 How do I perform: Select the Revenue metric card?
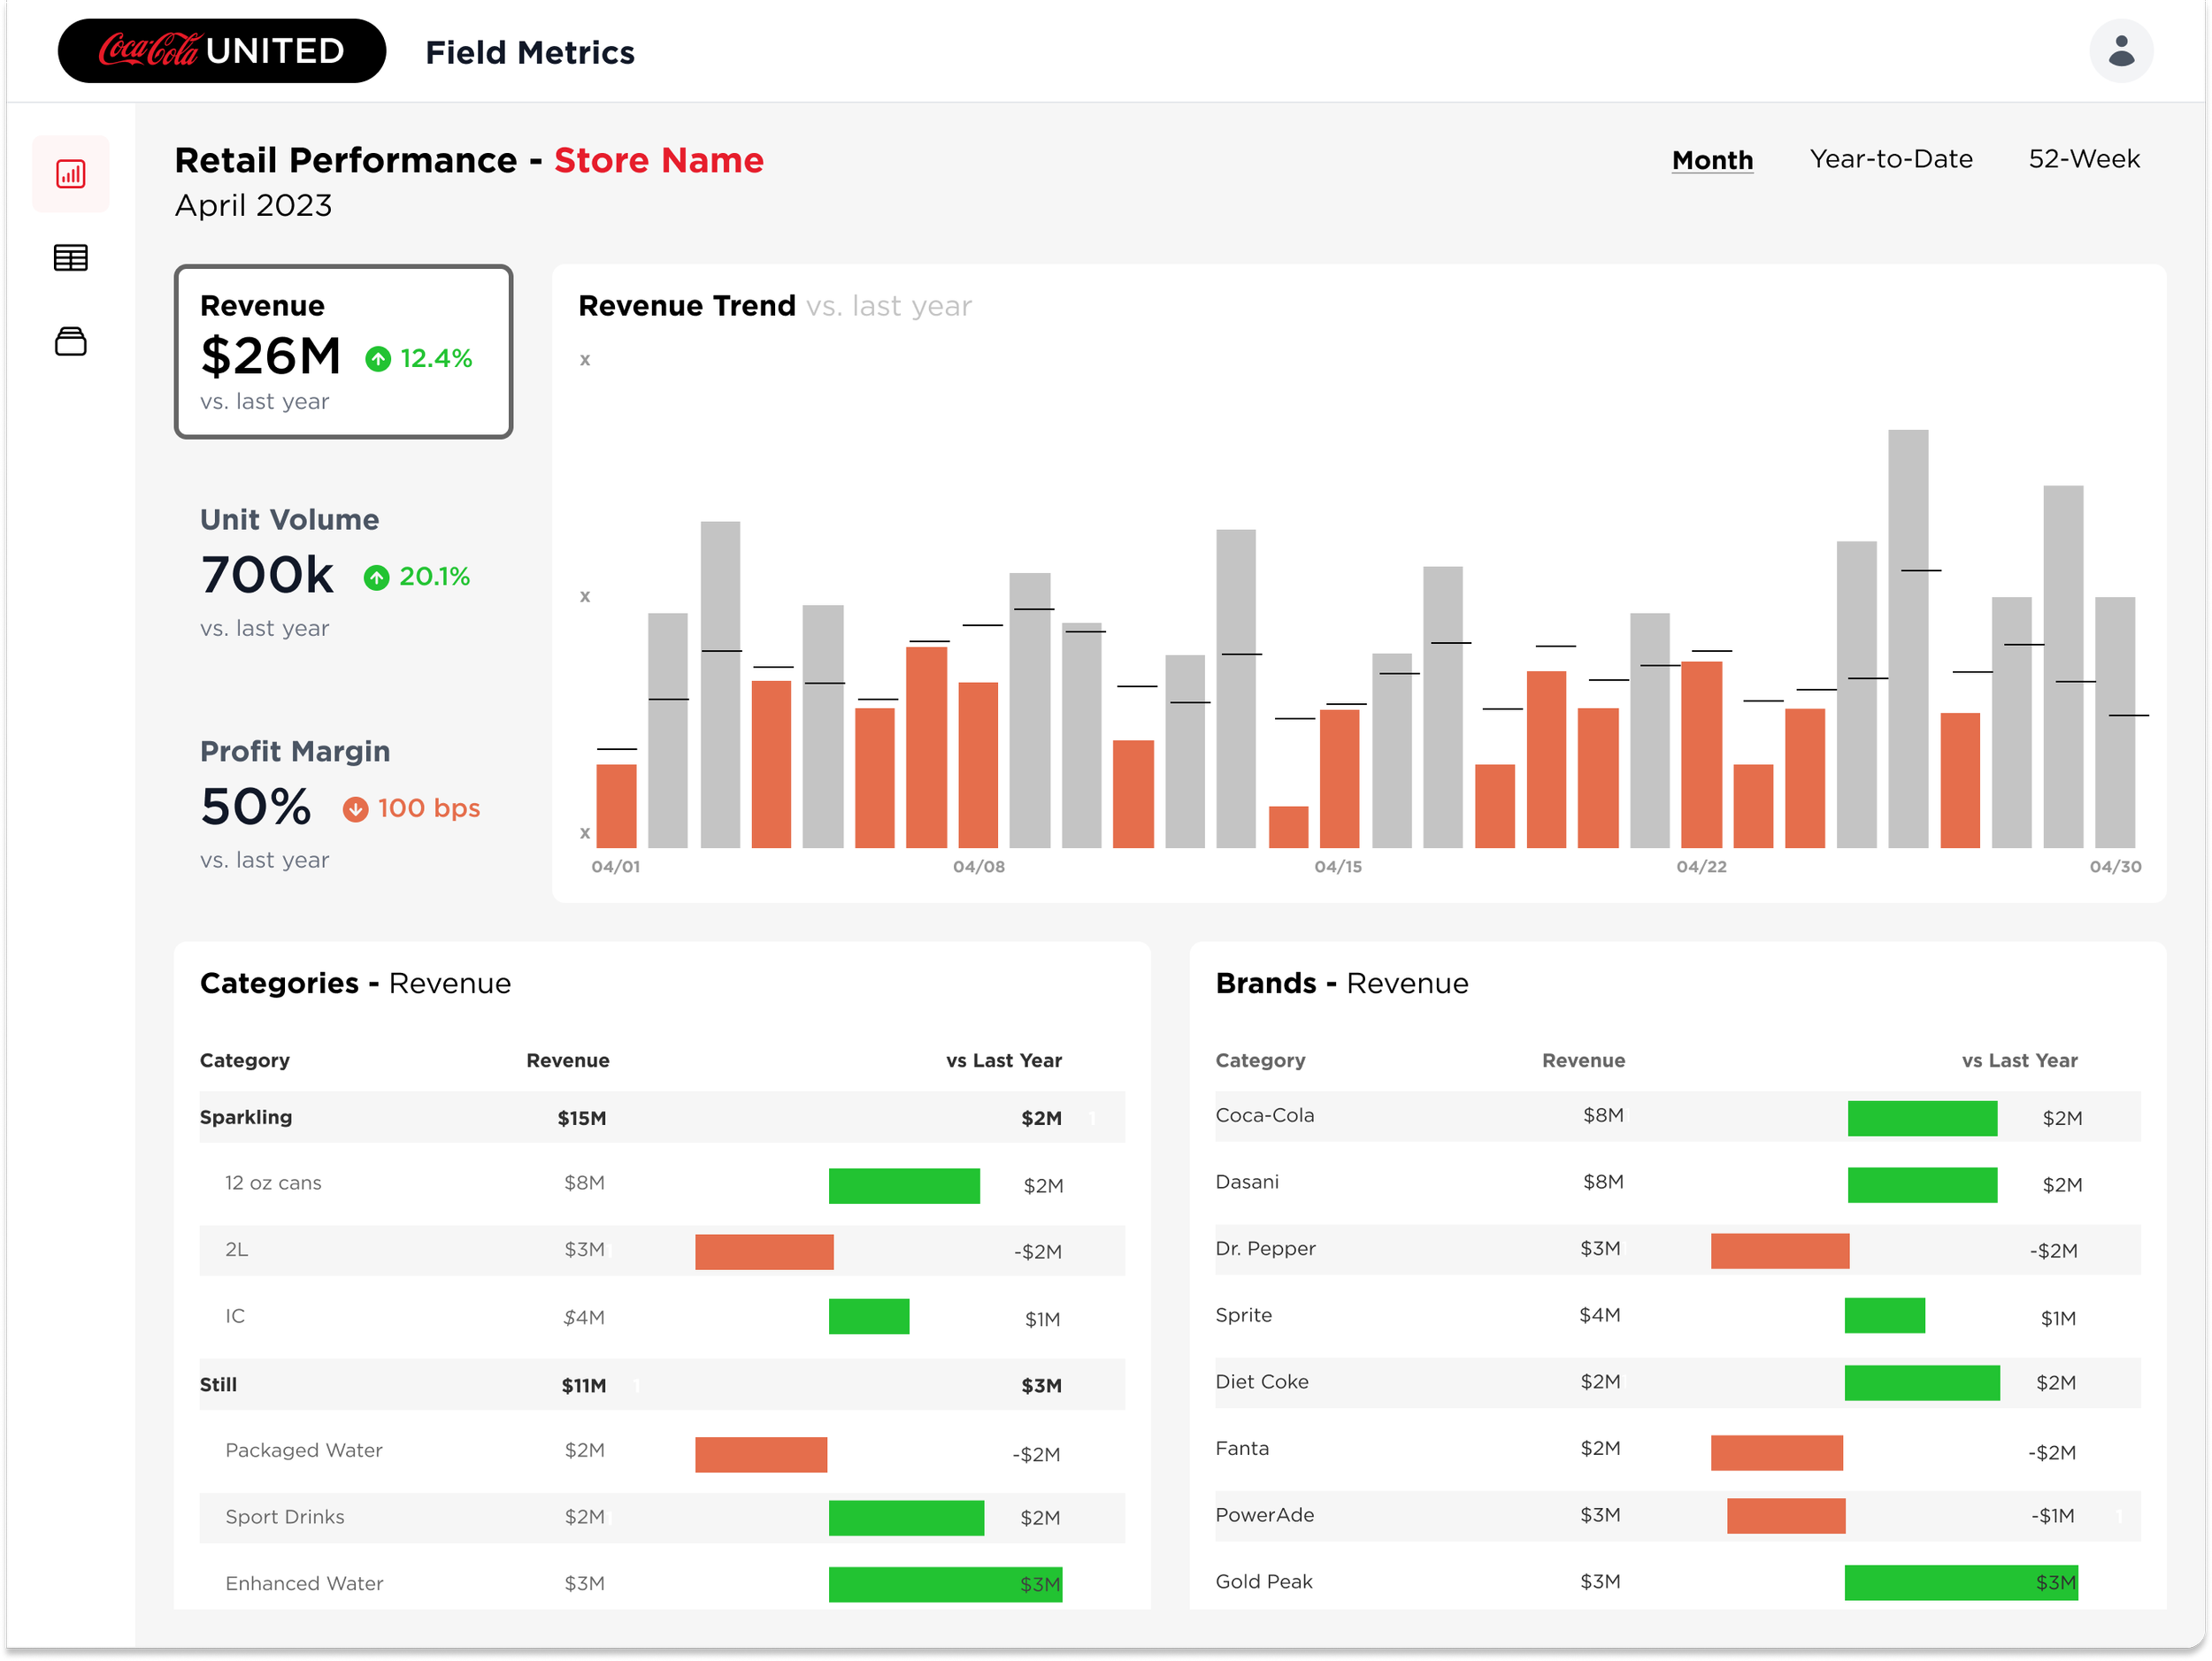pyautogui.click(x=343, y=352)
